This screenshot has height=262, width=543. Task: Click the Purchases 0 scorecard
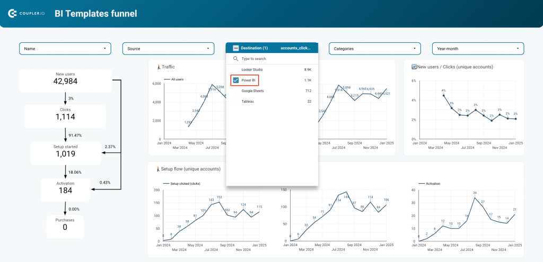65,227
